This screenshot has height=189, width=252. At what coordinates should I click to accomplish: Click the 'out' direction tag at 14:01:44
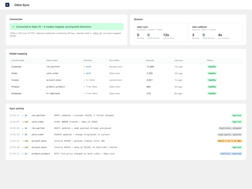tap(25, 141)
